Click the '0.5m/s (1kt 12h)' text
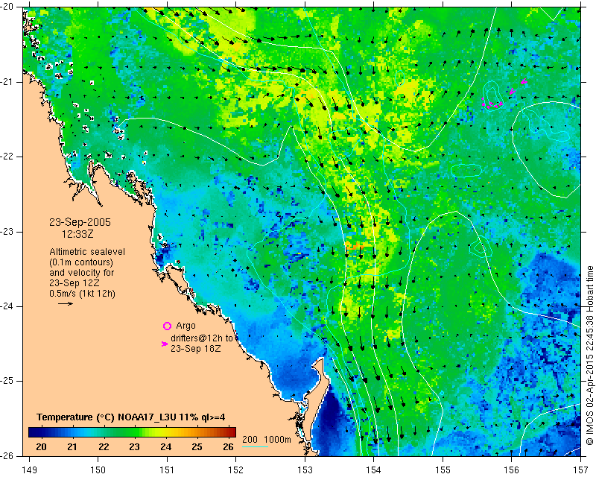 (x=82, y=294)
